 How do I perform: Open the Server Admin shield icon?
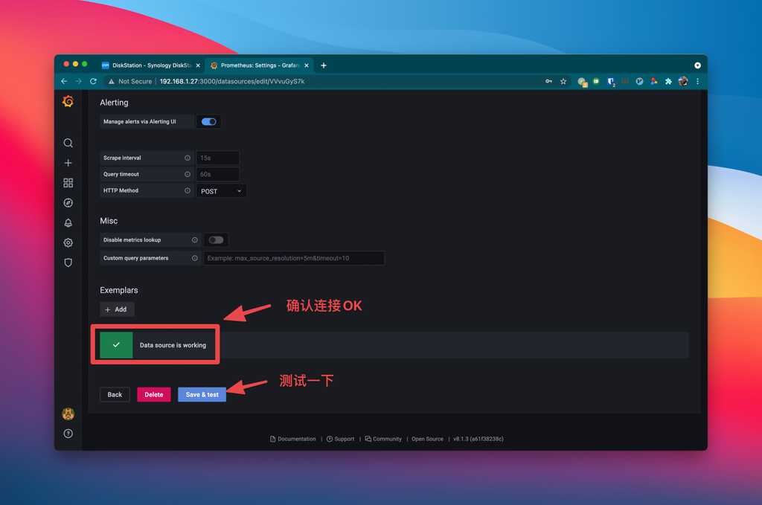click(68, 263)
